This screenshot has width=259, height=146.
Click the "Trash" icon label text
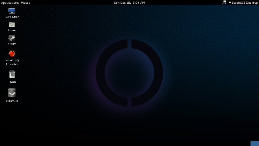coord(12,82)
